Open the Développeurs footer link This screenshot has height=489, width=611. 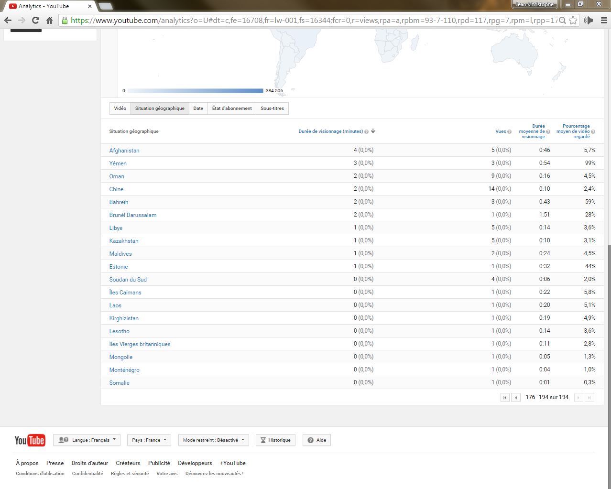[x=195, y=463]
